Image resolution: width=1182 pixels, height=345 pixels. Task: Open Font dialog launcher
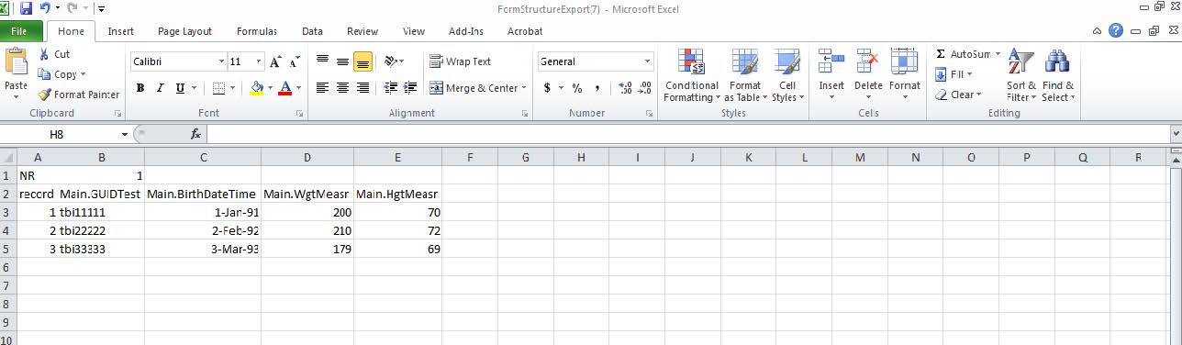[300, 114]
